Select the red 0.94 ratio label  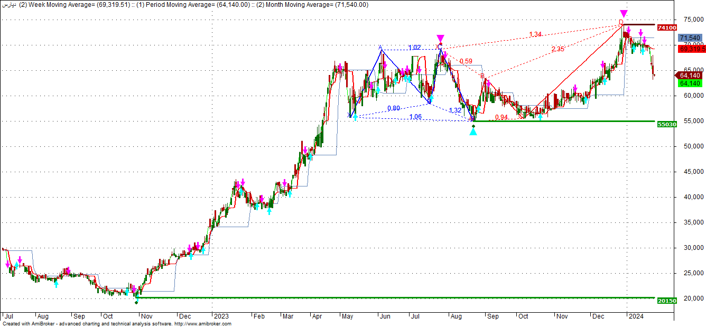tap(501, 117)
